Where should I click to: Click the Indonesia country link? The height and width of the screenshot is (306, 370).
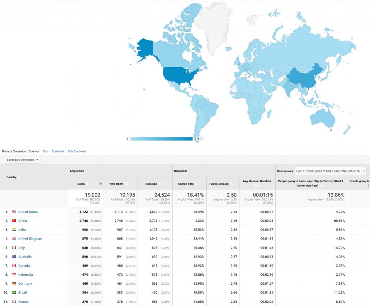point(26,275)
